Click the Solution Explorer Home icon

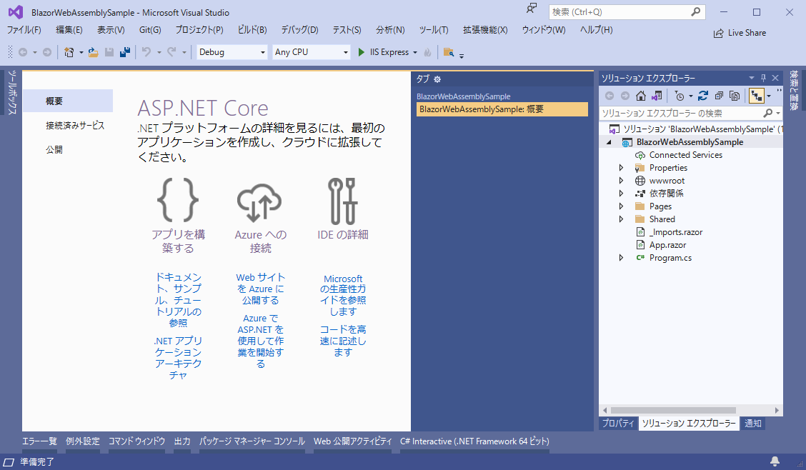tap(640, 96)
